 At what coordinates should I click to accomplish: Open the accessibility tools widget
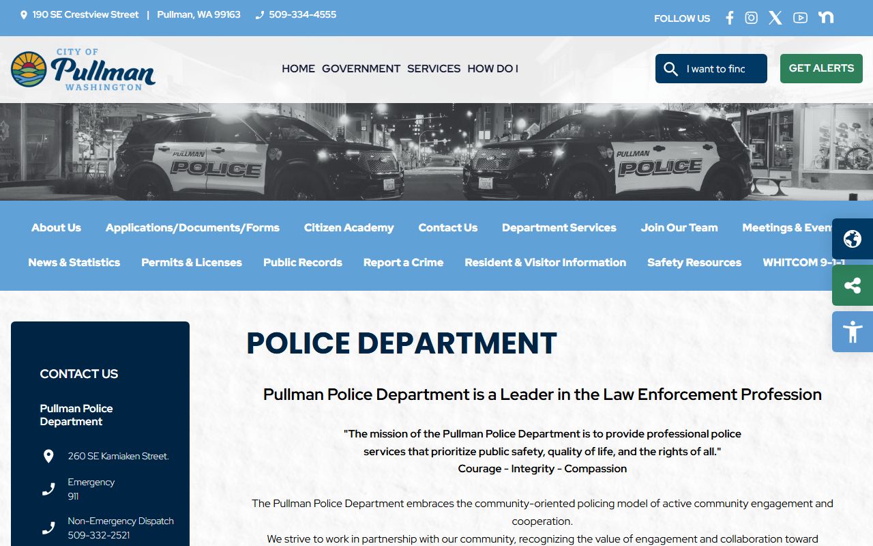pos(853,332)
